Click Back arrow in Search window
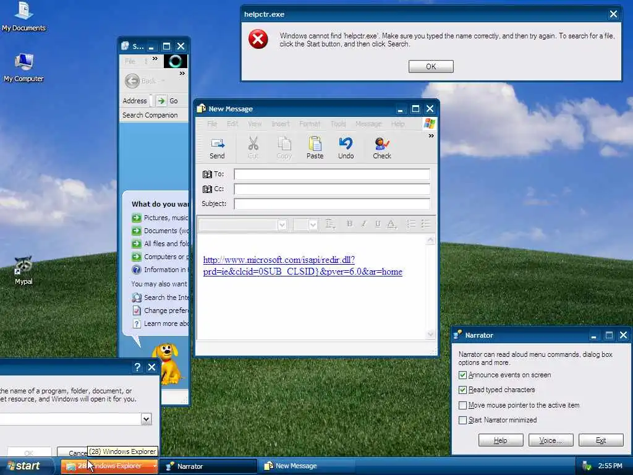The height and width of the screenshot is (475, 633). [132, 81]
